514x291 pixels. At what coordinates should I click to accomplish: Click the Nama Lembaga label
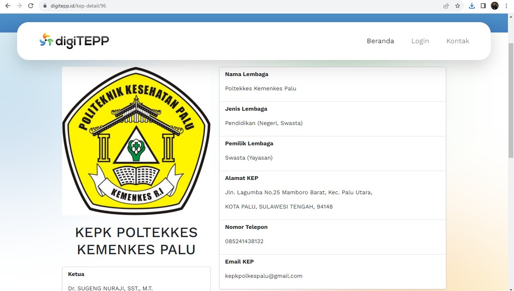pos(247,74)
